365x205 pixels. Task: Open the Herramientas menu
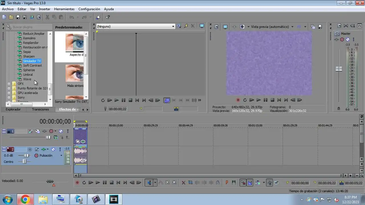pos(64,9)
